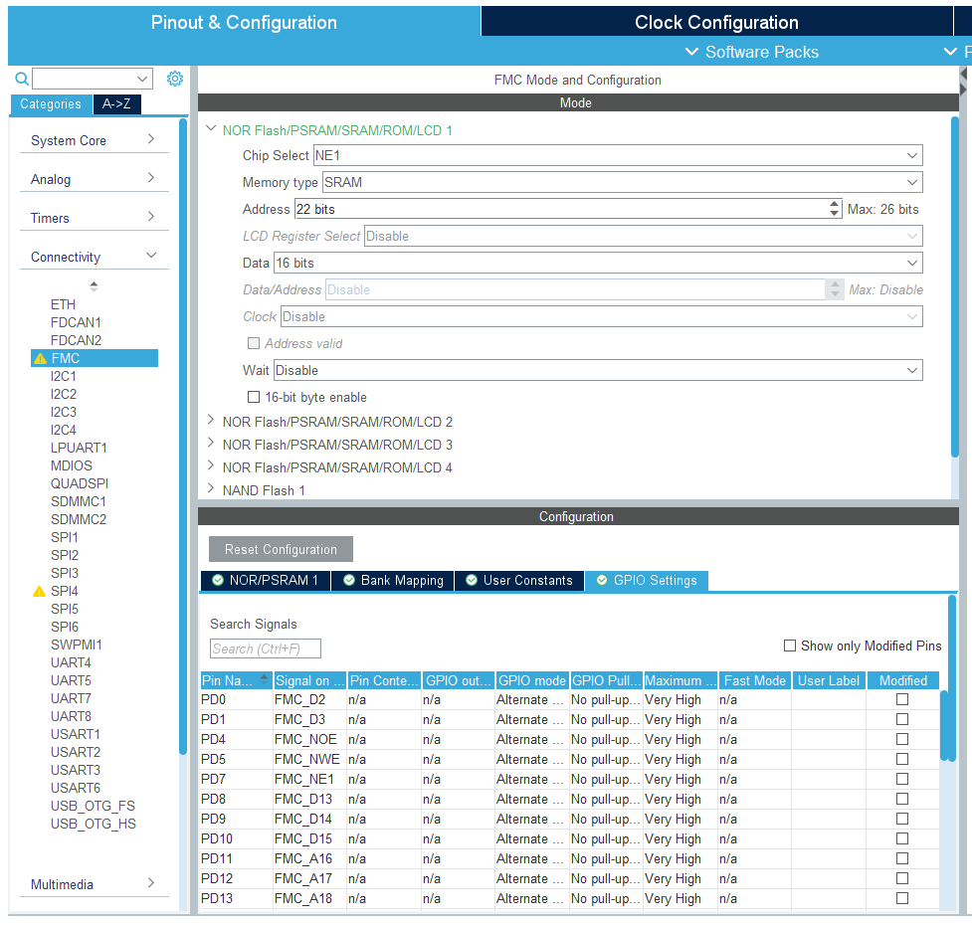Click the search magnifier icon
This screenshot has height=925, width=972.
point(21,78)
